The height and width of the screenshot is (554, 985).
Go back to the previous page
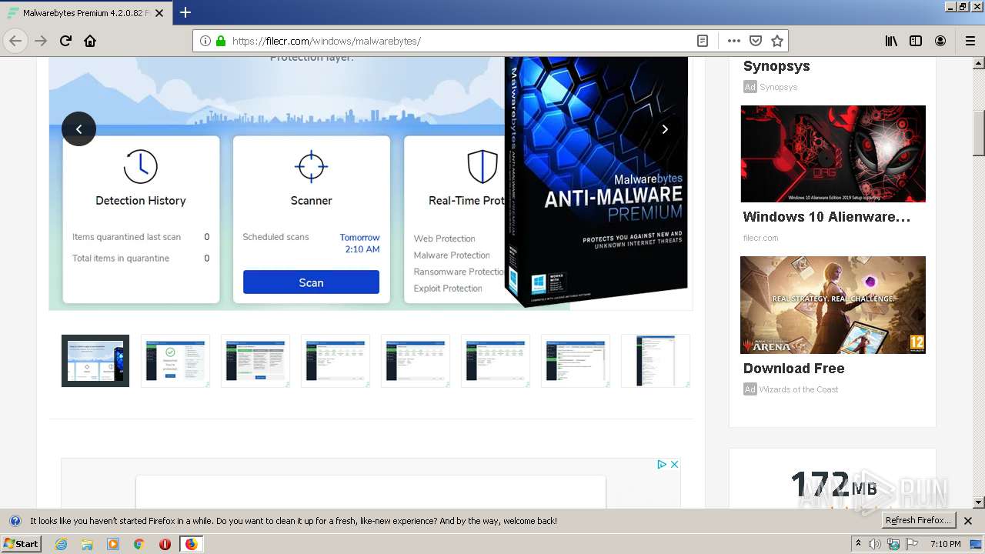pyautogui.click(x=15, y=41)
